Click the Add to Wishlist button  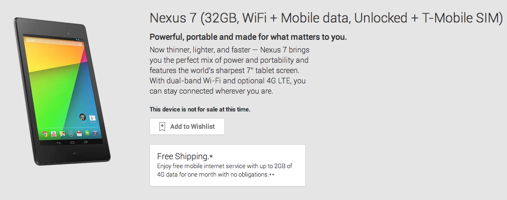coord(187,126)
